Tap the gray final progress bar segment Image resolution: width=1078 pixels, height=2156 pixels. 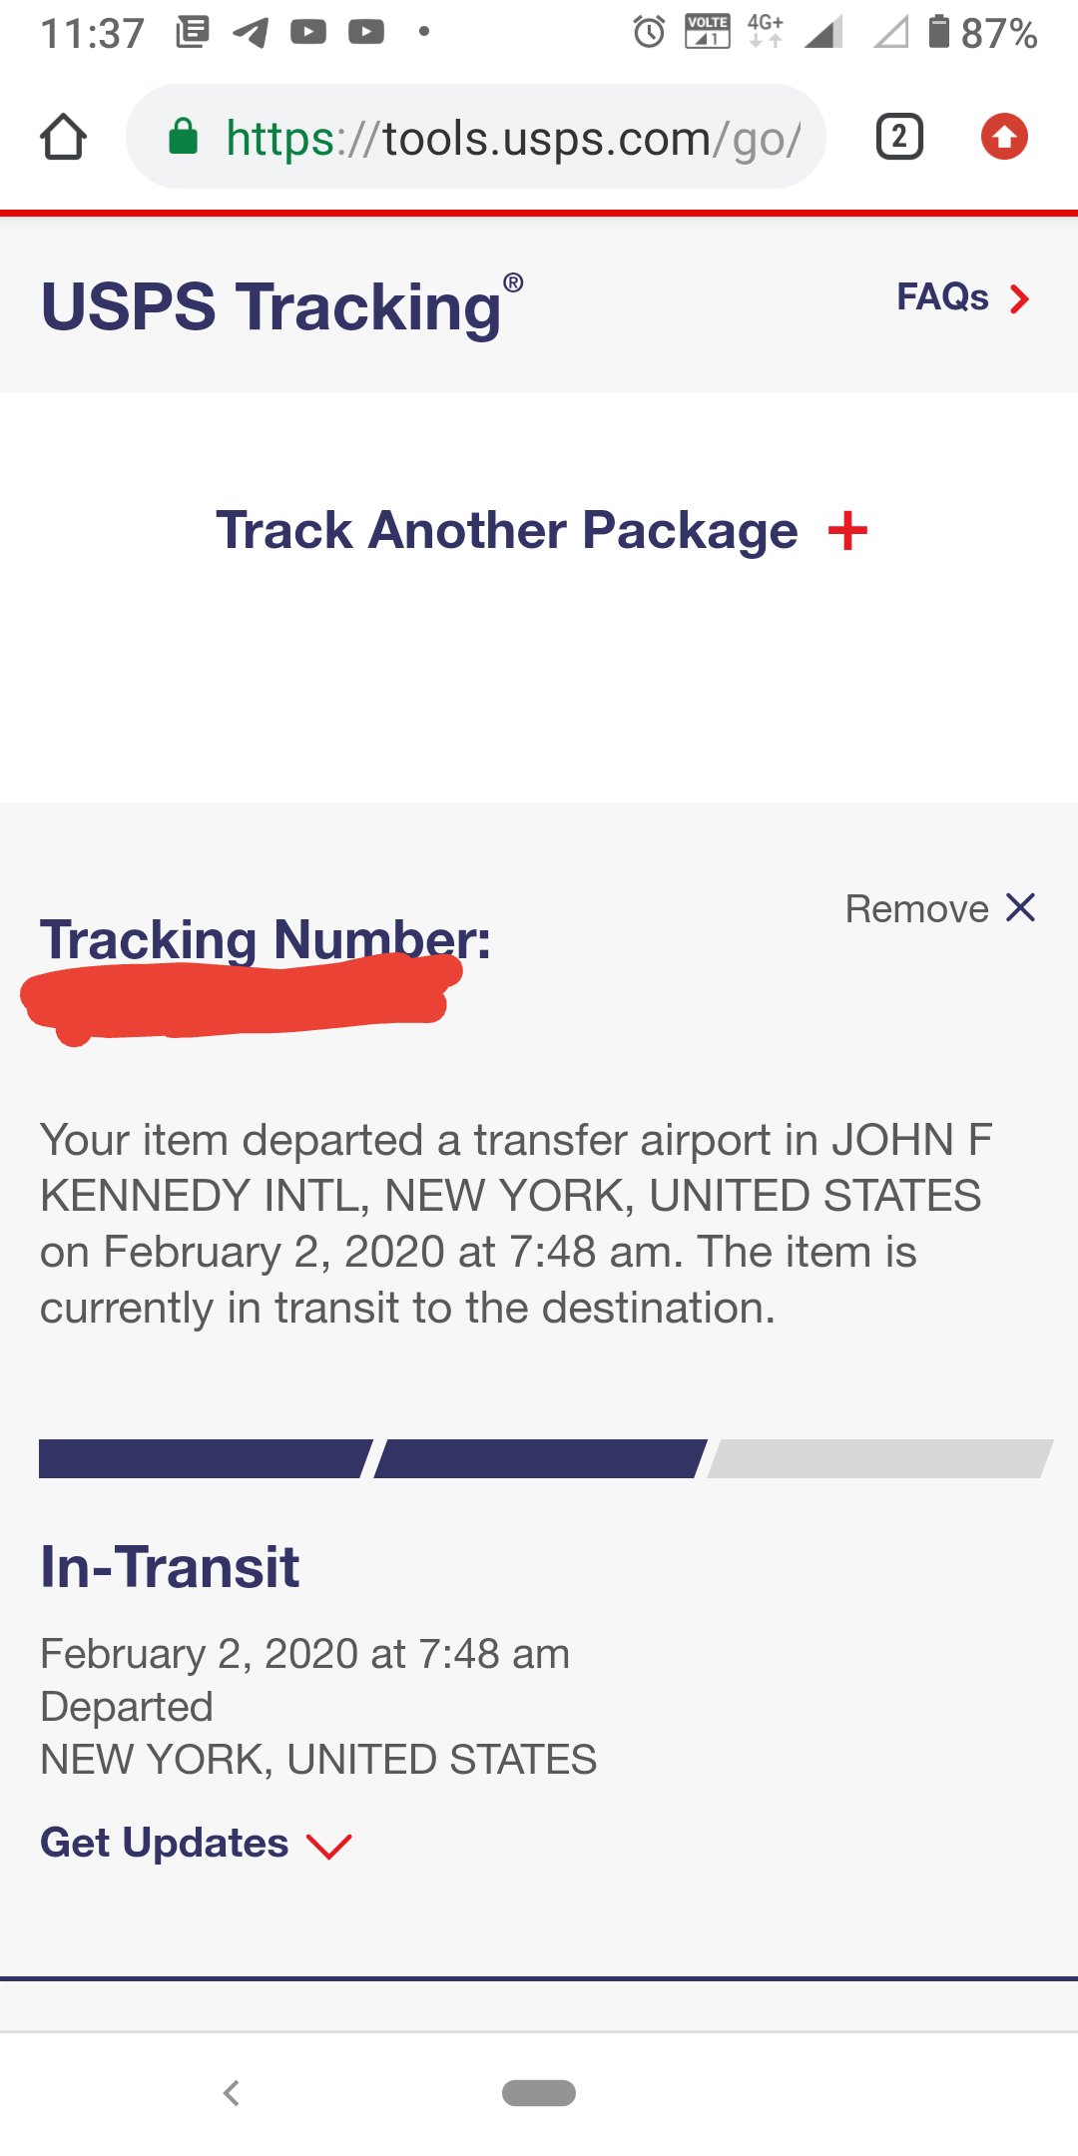(878, 1458)
